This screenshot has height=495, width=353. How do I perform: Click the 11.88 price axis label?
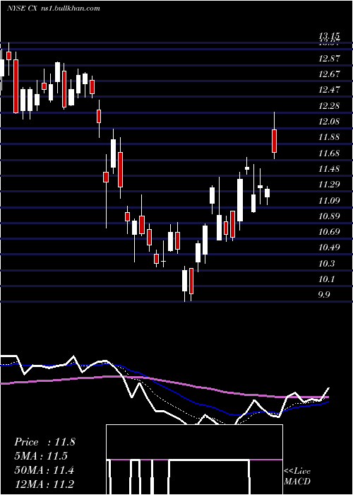(x=330, y=137)
